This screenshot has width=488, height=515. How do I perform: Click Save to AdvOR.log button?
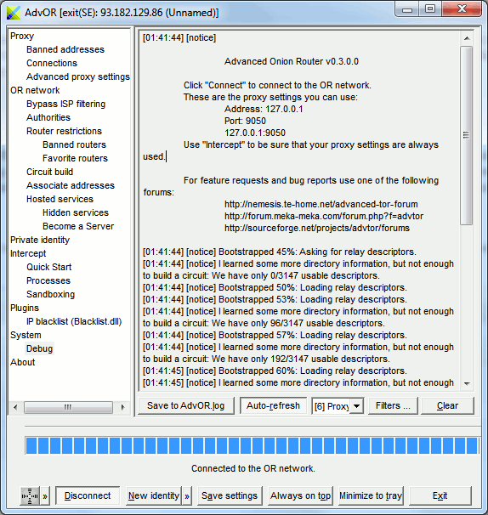pos(185,405)
